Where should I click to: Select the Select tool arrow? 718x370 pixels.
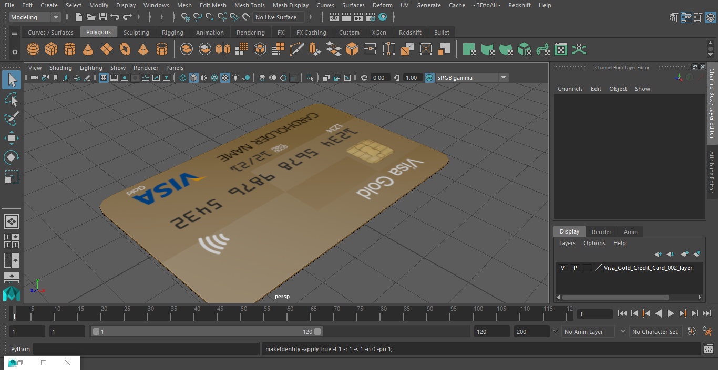click(12, 80)
